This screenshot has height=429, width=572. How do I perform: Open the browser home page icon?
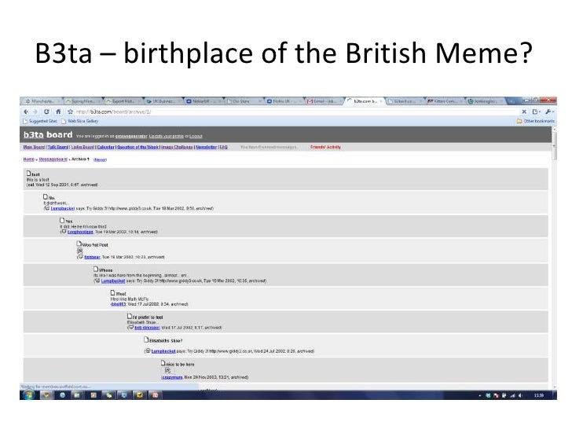pos(58,112)
